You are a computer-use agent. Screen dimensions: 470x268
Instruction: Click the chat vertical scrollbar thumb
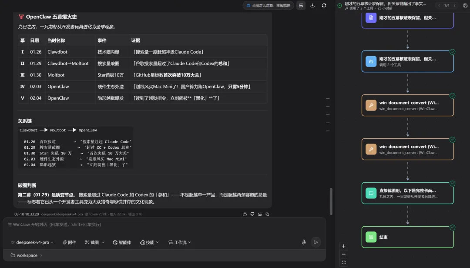331,201
